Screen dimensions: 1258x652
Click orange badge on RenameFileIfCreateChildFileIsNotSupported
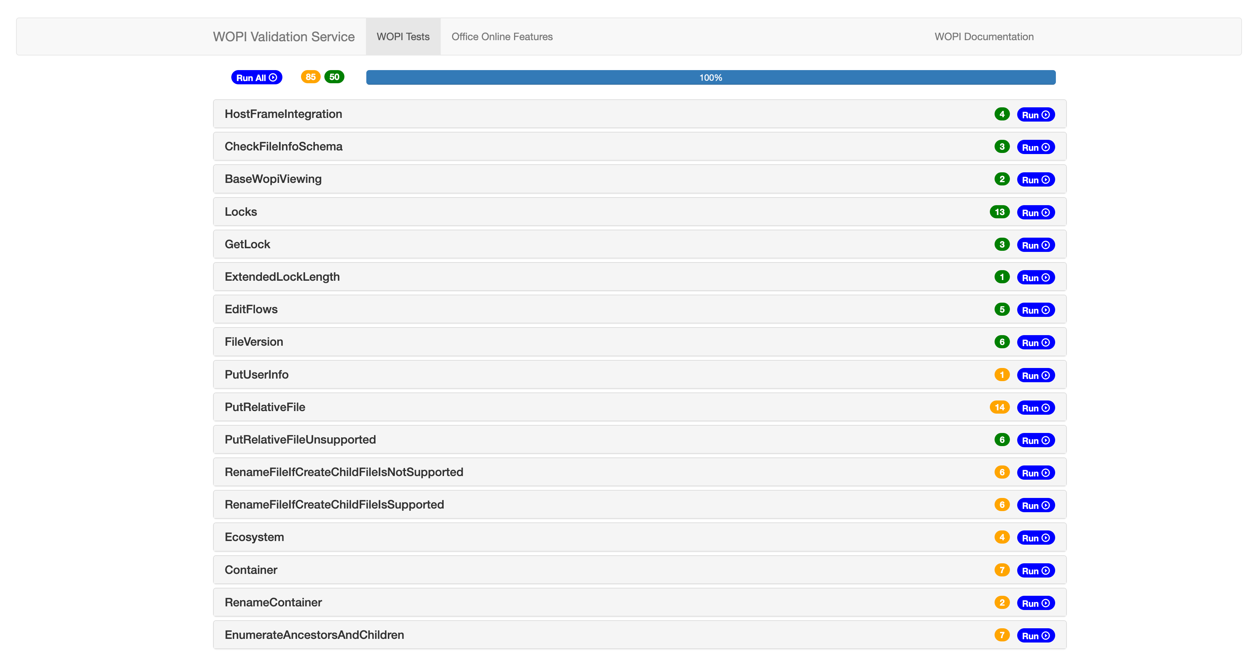[1002, 472]
